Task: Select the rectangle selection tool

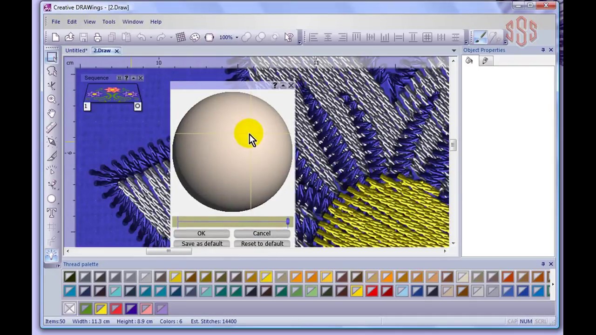Action: click(x=52, y=57)
